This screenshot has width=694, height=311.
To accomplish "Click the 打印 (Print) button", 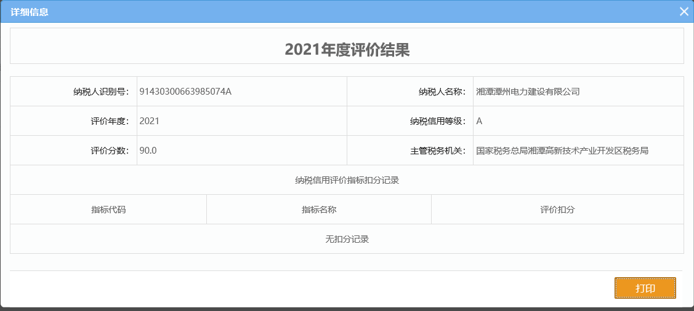I will pos(645,288).
